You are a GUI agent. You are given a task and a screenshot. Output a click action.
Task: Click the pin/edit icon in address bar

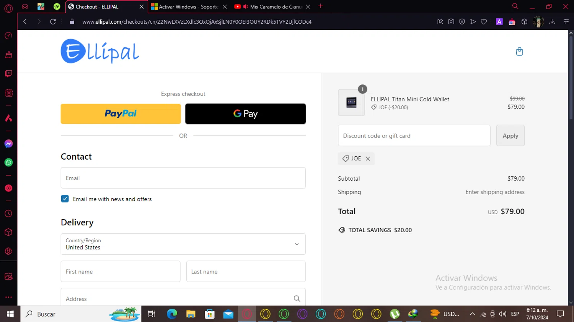coord(440,22)
